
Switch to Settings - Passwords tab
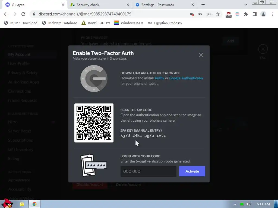(164, 5)
